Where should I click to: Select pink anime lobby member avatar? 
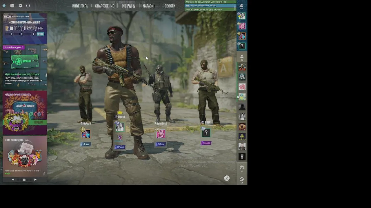tap(242, 26)
